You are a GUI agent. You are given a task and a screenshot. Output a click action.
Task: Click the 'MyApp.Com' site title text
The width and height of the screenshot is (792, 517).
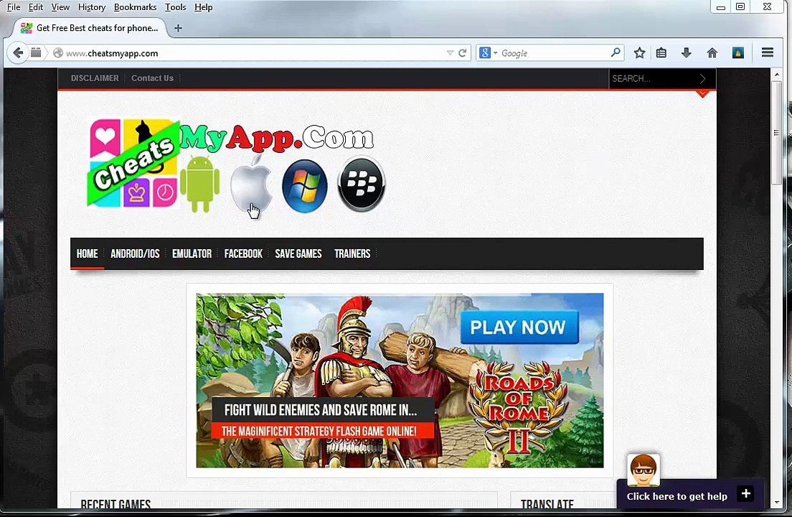click(277, 138)
